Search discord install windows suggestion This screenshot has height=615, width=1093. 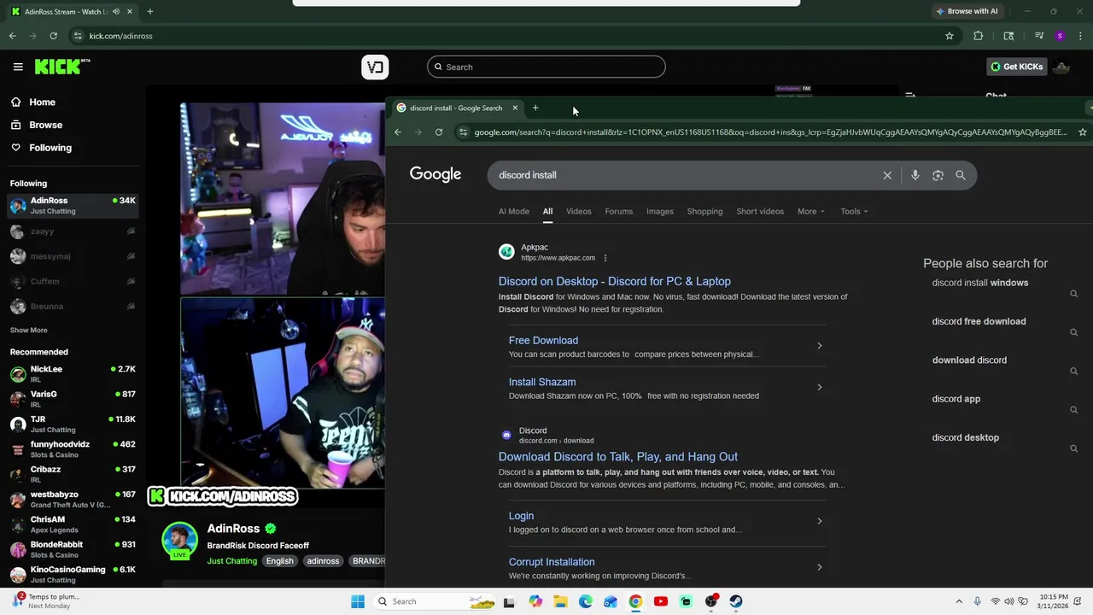click(980, 283)
